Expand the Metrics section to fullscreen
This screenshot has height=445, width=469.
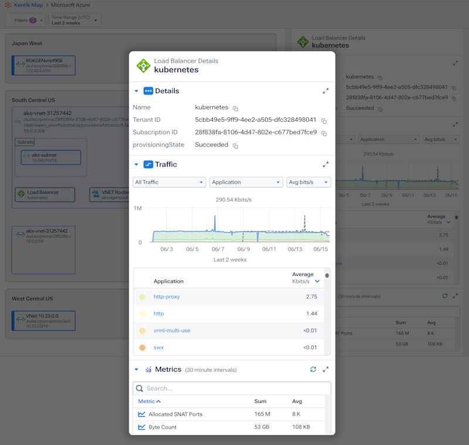326,369
